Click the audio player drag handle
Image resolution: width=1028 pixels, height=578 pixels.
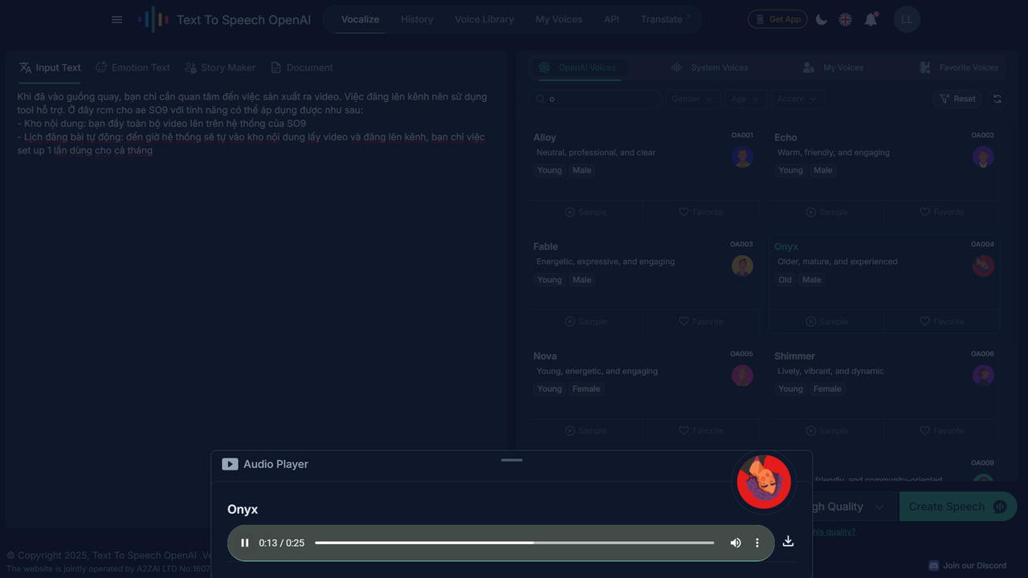(512, 460)
